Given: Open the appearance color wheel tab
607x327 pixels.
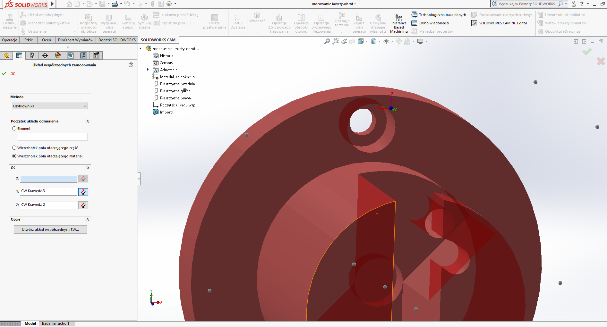Looking at the screenshot, I should pyautogui.click(x=58, y=55).
